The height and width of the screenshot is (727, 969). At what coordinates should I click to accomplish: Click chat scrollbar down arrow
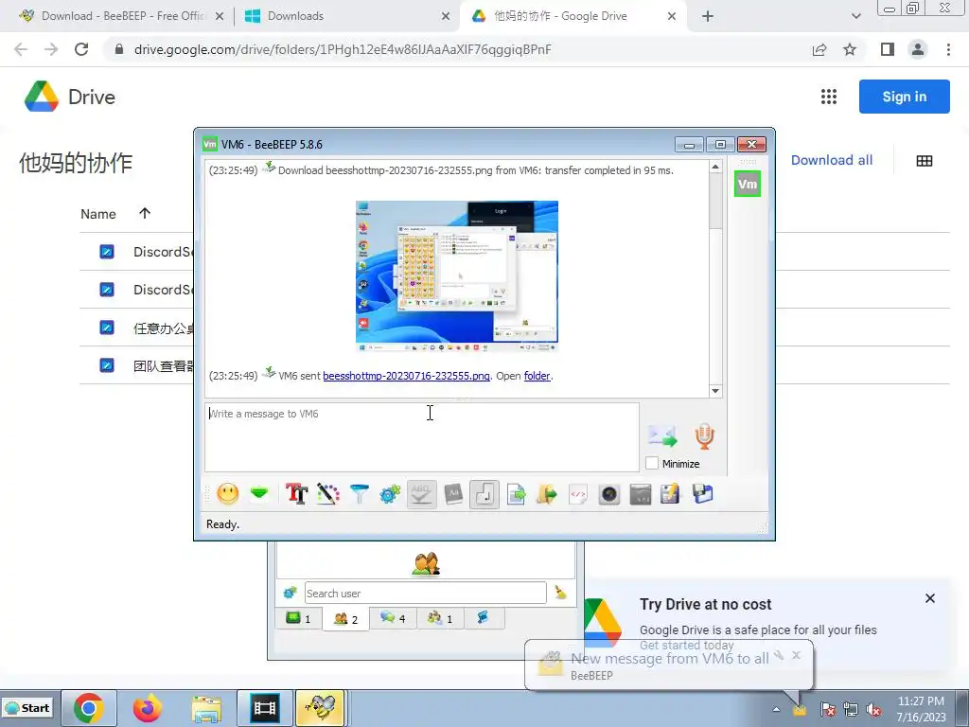click(x=715, y=391)
